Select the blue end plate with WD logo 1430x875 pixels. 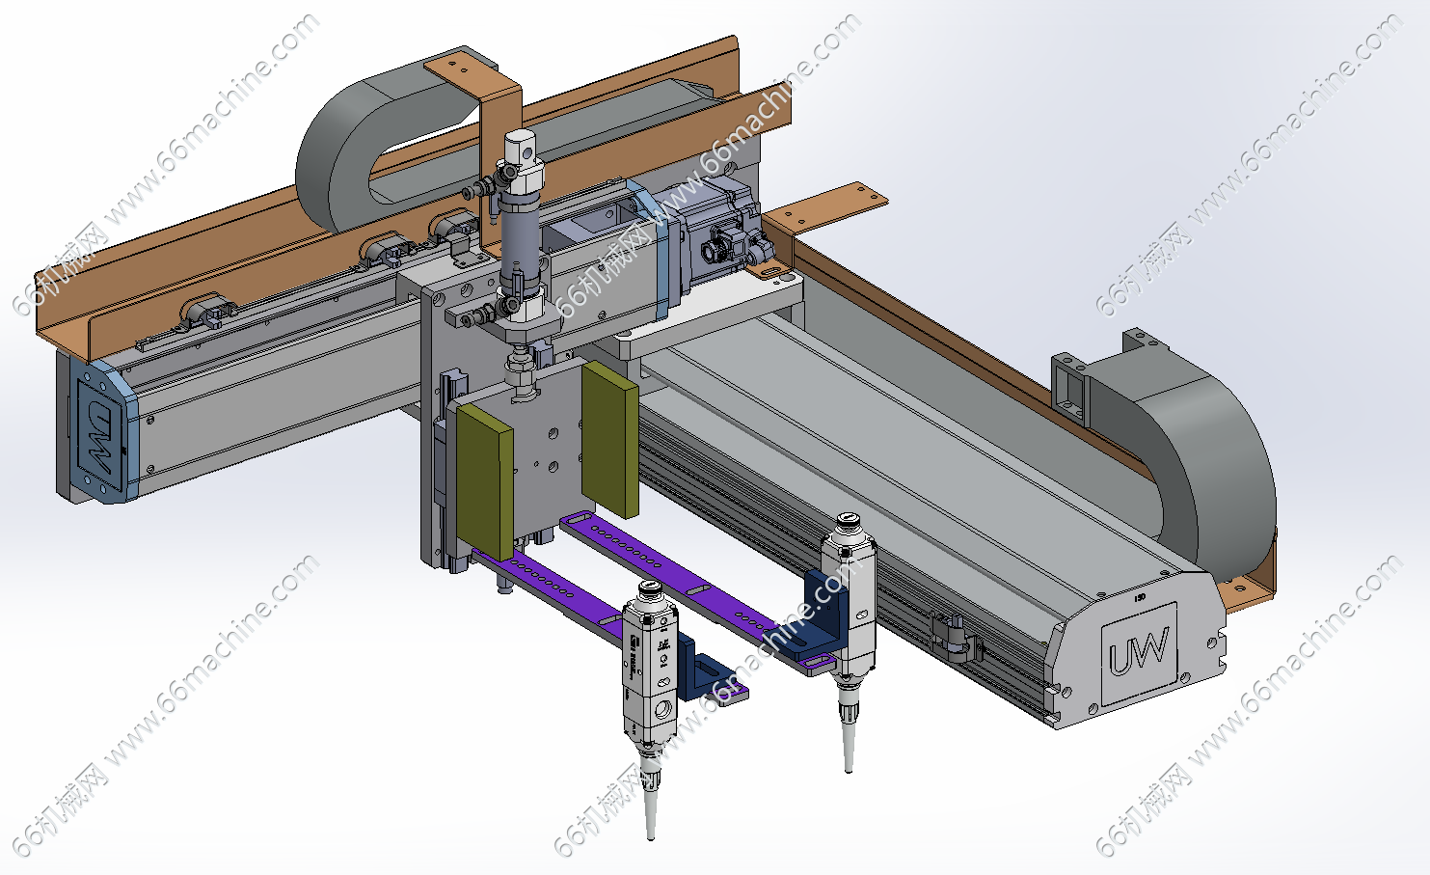[100, 433]
